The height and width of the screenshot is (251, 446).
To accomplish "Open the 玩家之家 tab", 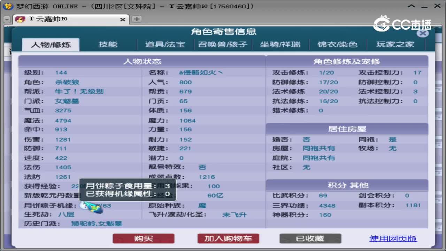I will tap(395, 45).
